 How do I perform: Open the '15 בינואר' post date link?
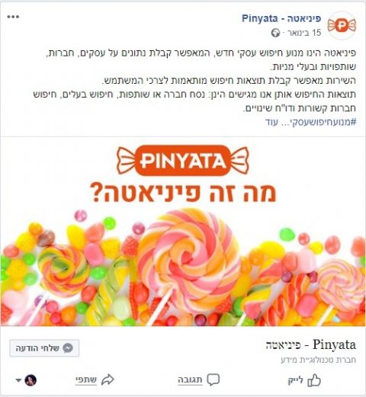tap(304, 33)
